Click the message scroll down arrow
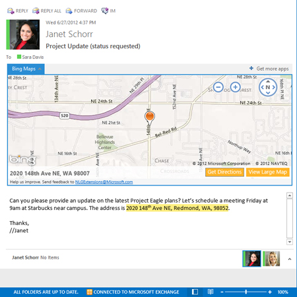This screenshot has height=297, width=297. [x=290, y=242]
